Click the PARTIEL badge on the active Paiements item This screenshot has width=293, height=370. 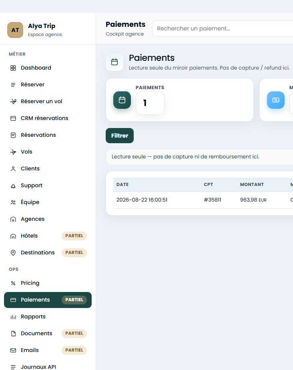[74, 300]
